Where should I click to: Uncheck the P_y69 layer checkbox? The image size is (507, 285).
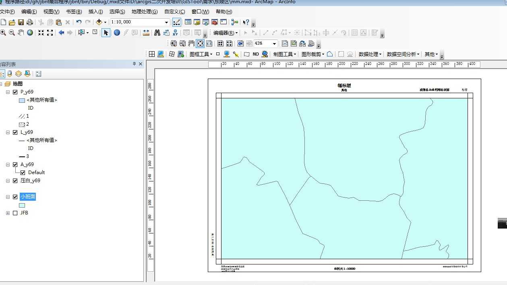[15, 92]
